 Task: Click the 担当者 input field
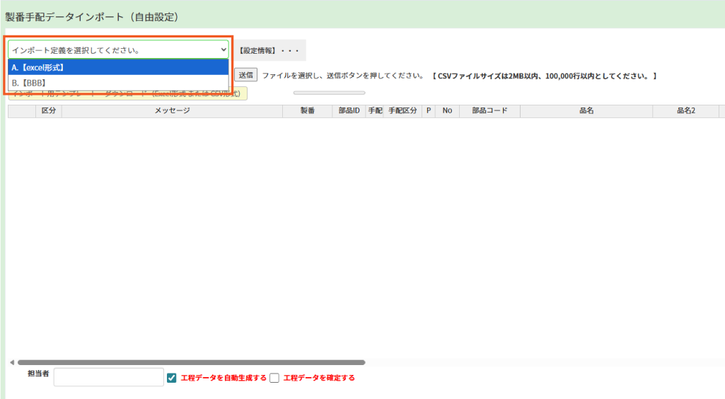coord(108,377)
